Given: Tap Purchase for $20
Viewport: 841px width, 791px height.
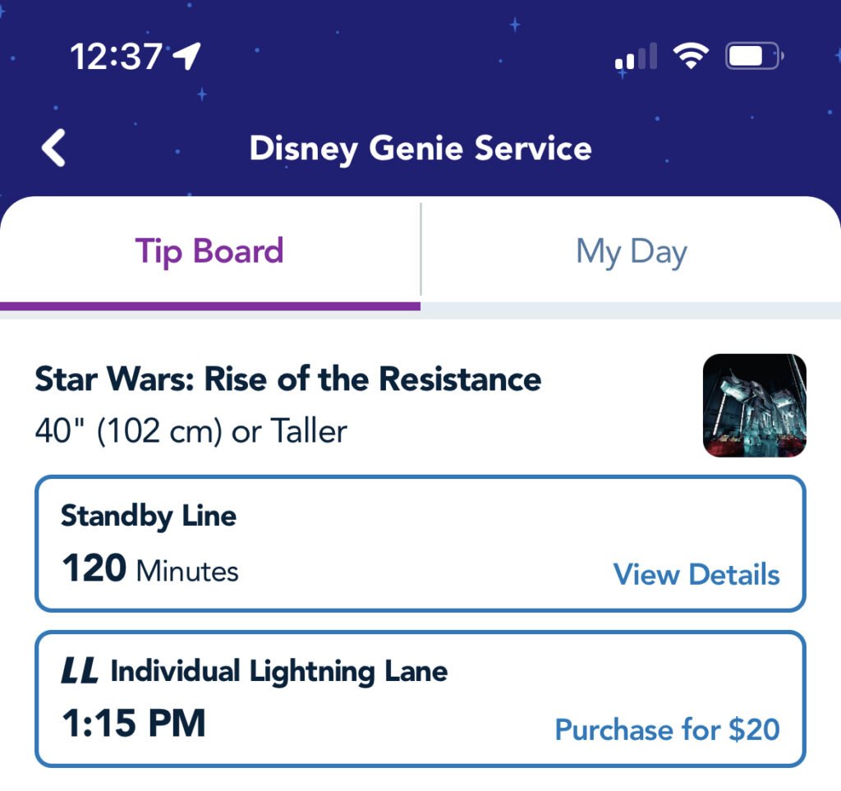Looking at the screenshot, I should pos(668,730).
